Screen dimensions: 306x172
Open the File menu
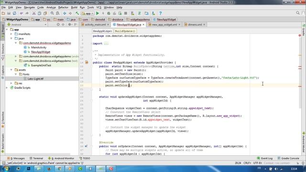pyautogui.click(x=3, y=8)
